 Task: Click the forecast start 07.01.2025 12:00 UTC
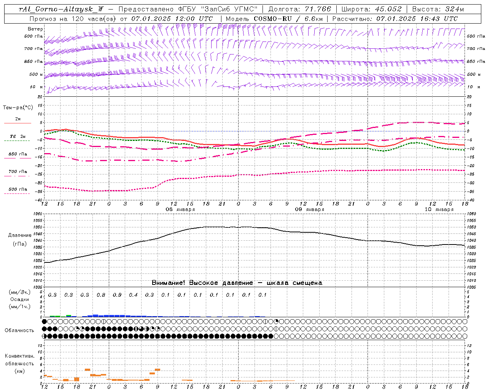click(x=172, y=19)
